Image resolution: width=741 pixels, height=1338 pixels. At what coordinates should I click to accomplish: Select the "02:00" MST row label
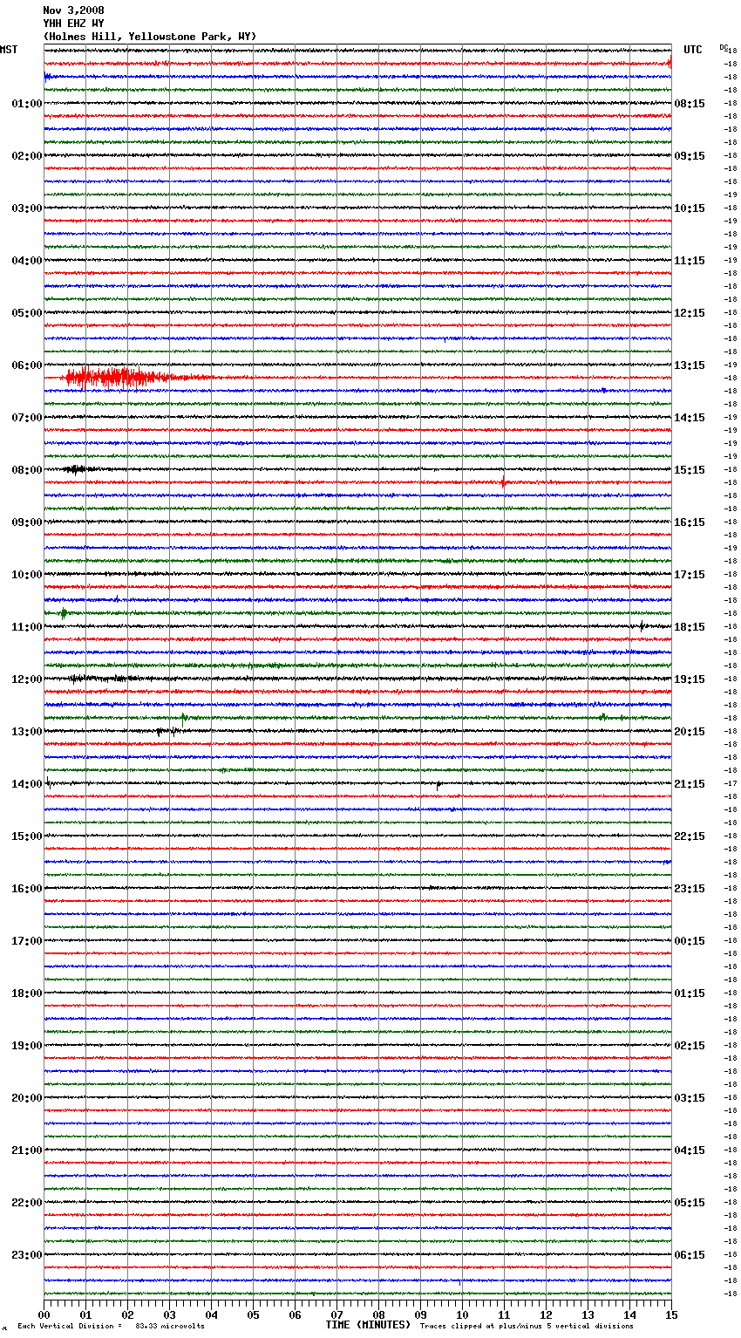pyautogui.click(x=27, y=156)
